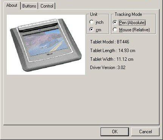Click Tablet Width : 11.12 cm text
The height and width of the screenshot is (140, 163).
pyautogui.click(x=112, y=59)
